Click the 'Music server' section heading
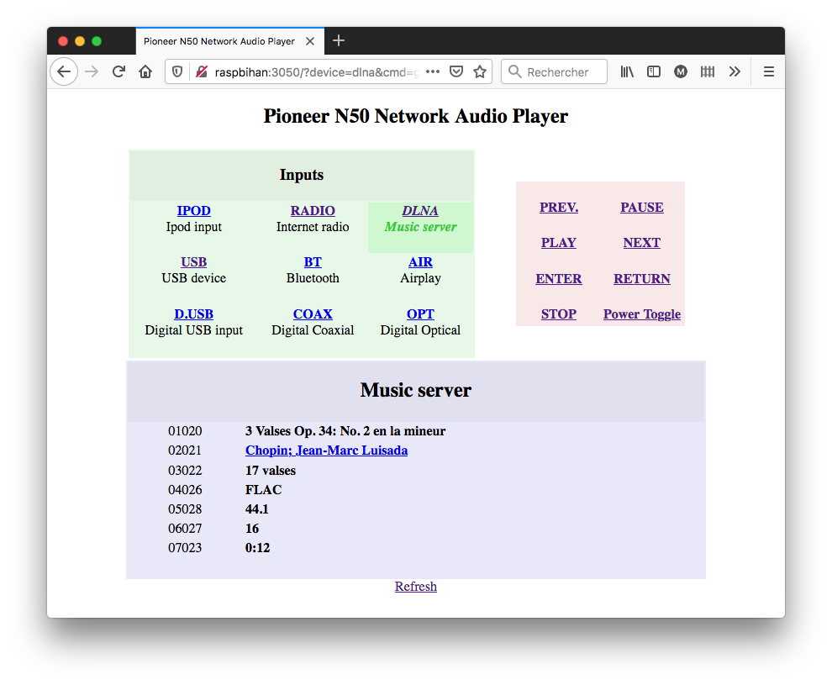The width and height of the screenshot is (832, 685). click(416, 391)
